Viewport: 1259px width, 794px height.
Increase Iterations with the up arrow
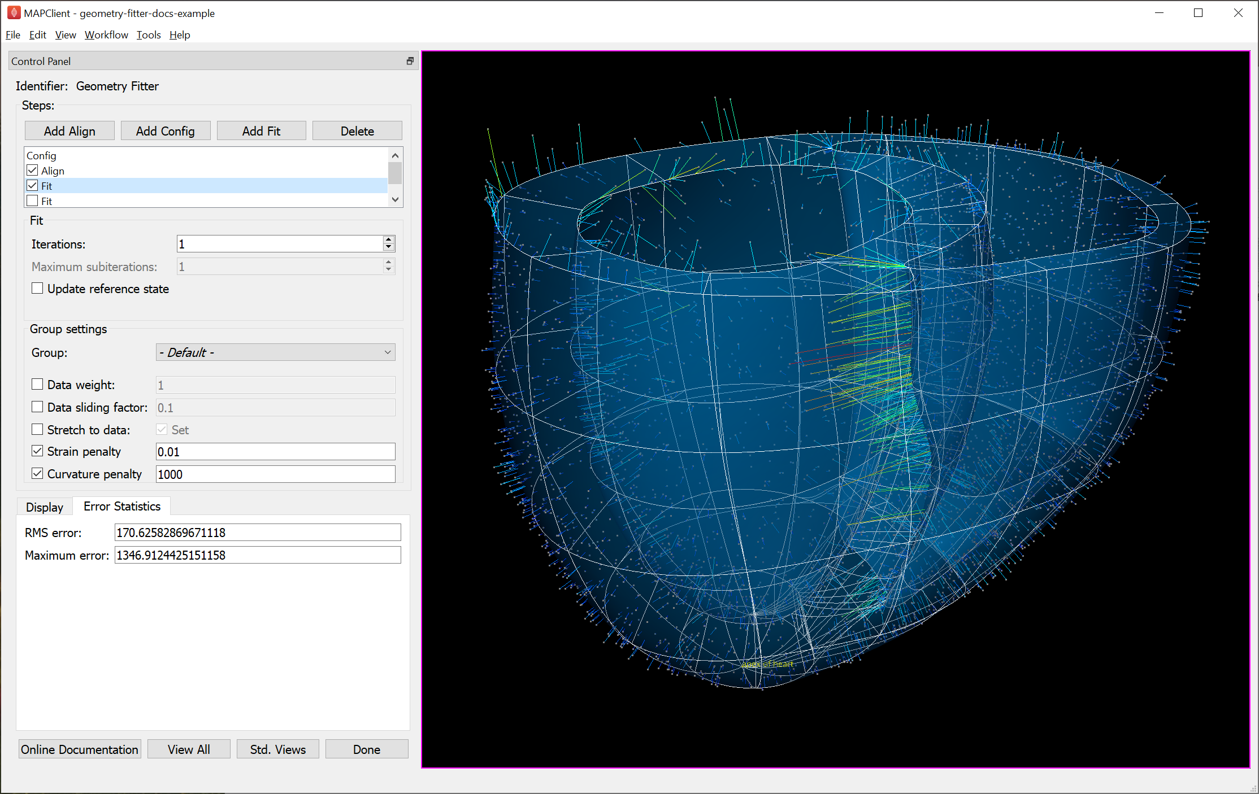pyautogui.click(x=388, y=239)
